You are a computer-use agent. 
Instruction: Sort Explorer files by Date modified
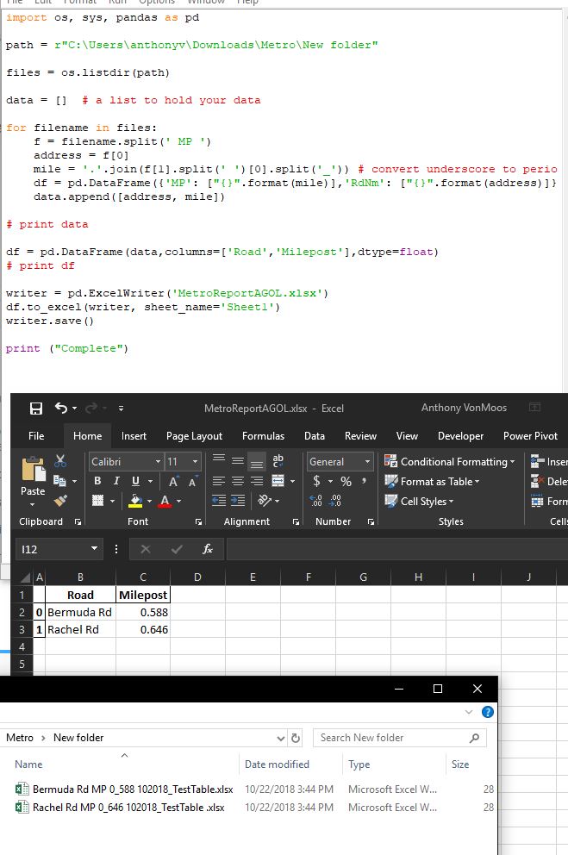(x=277, y=764)
